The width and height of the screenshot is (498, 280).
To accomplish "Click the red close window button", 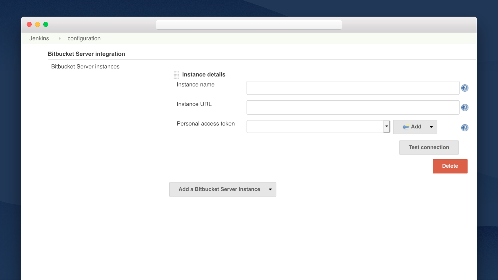I will point(29,24).
